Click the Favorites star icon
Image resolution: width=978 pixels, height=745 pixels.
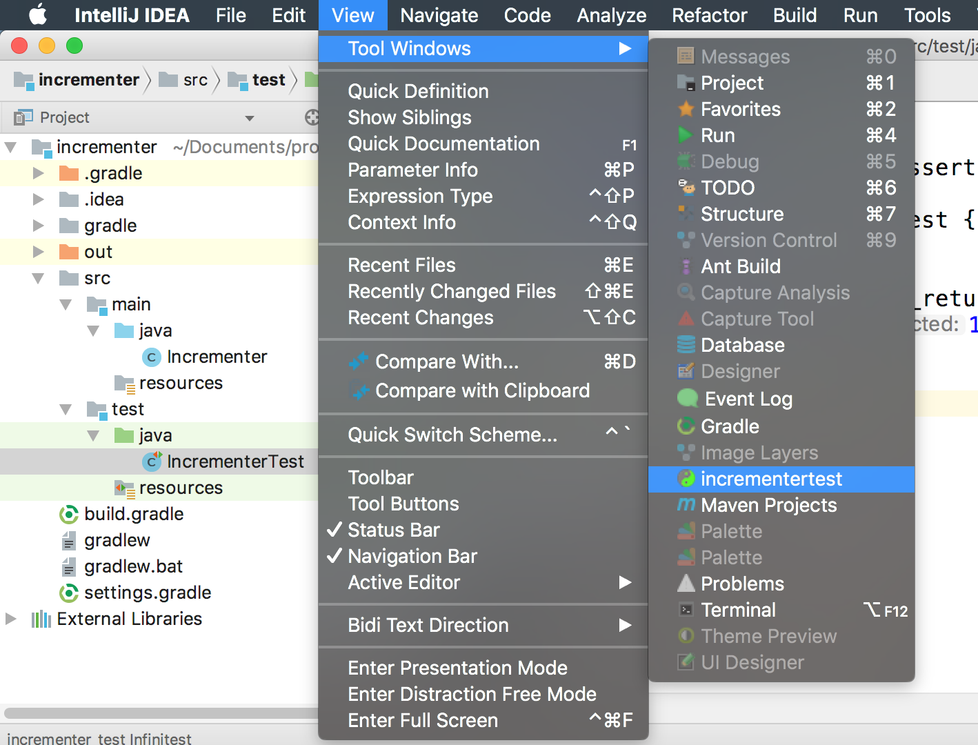[686, 109]
